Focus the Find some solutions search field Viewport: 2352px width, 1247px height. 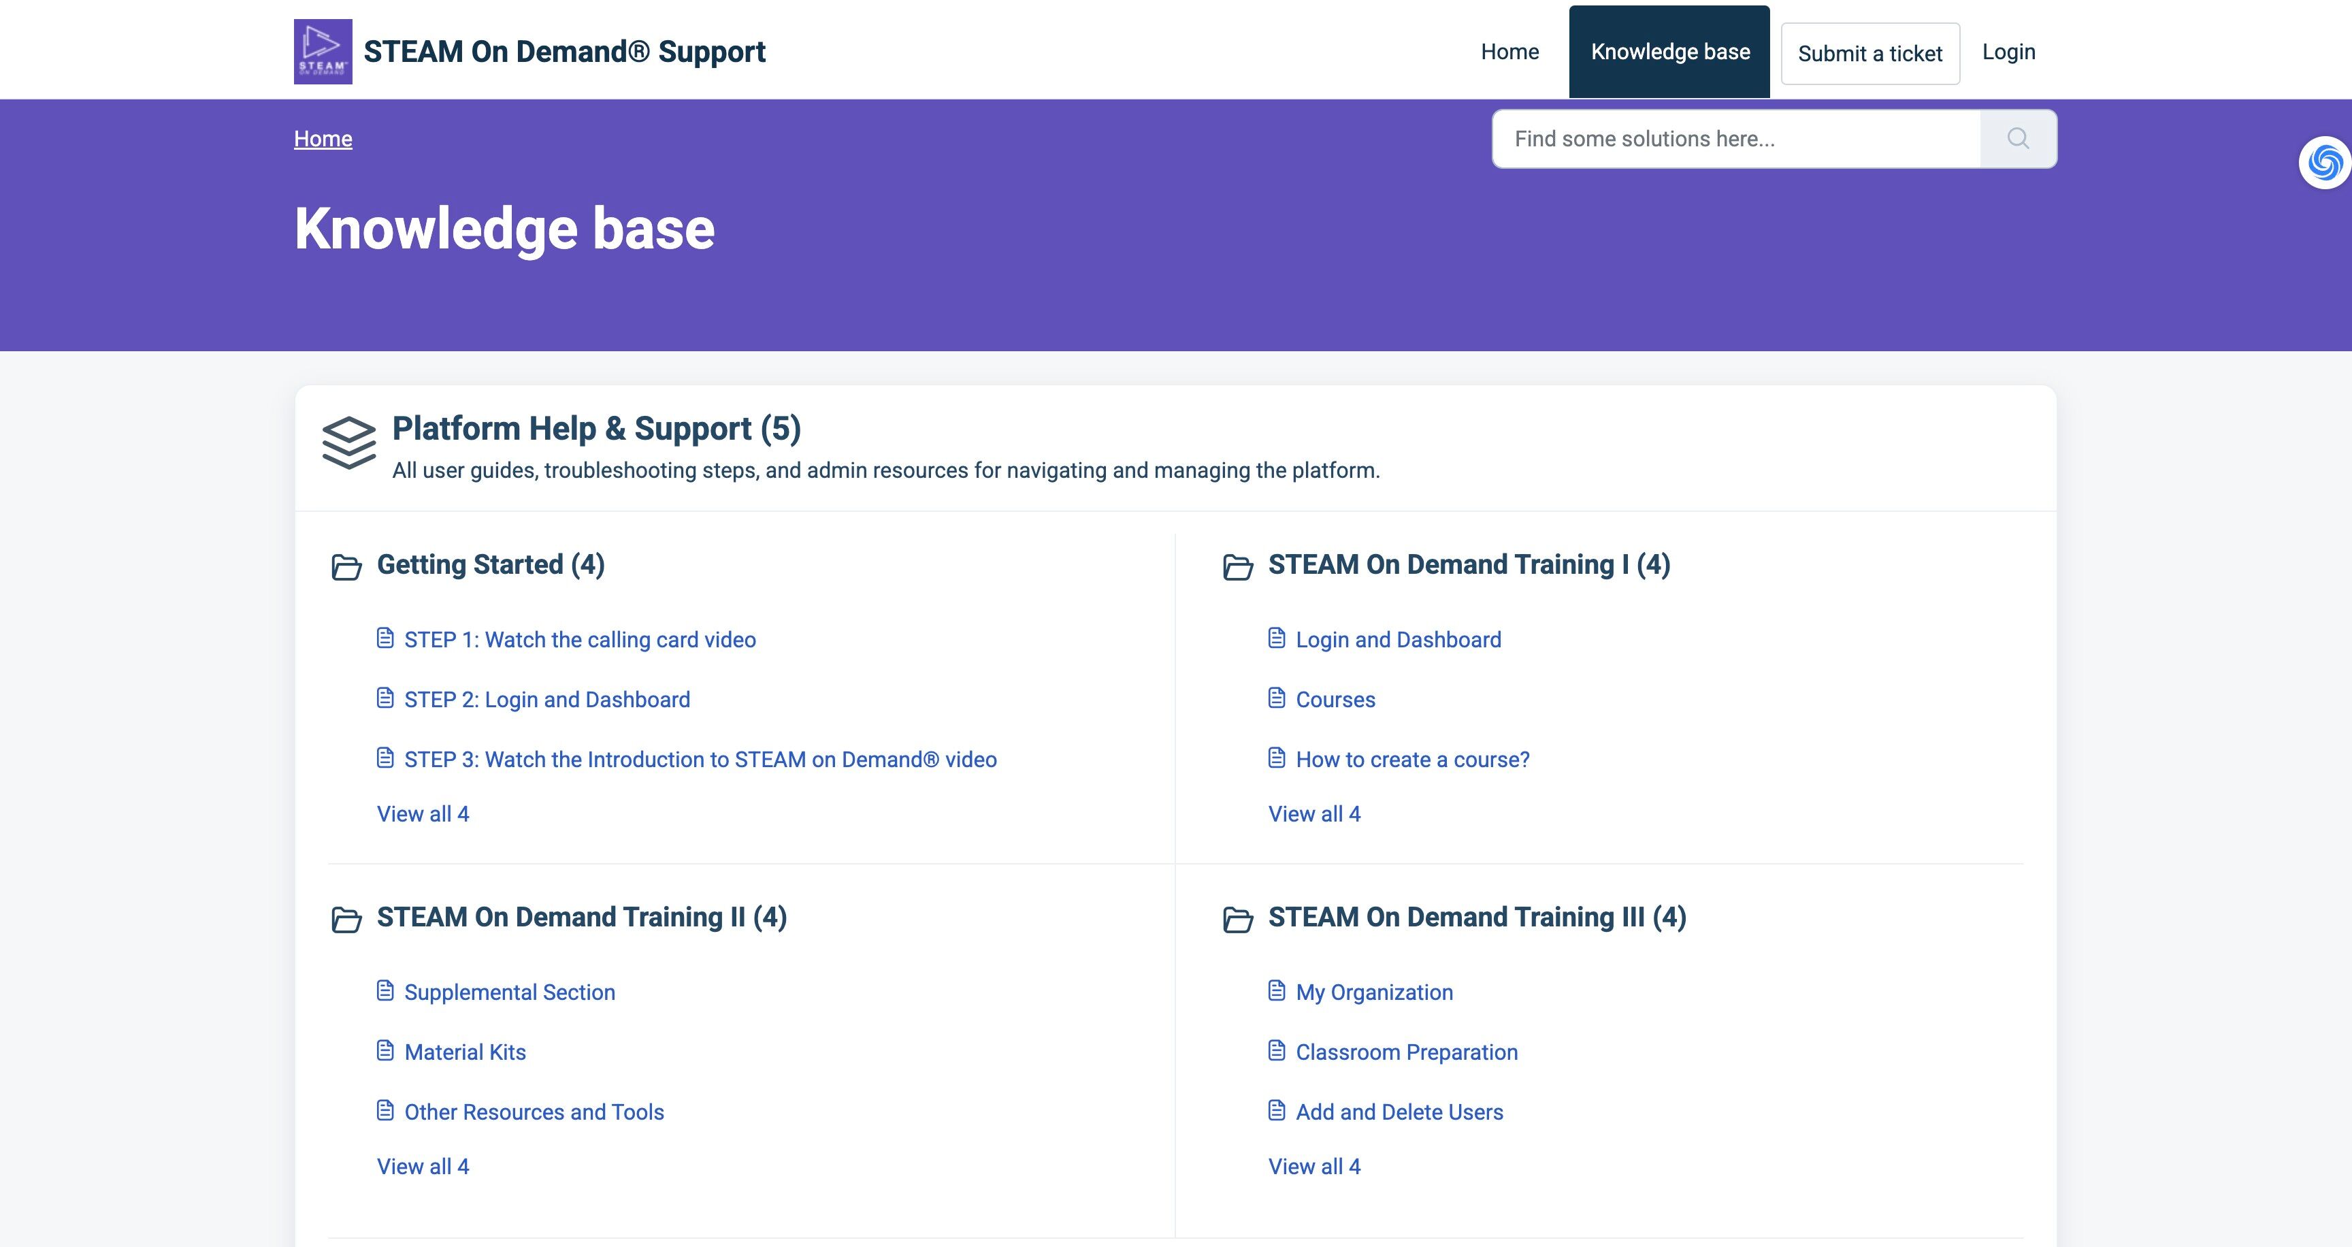[1735, 139]
